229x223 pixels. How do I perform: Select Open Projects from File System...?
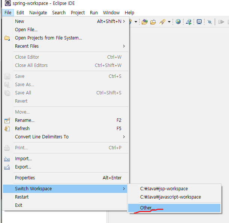click(x=66, y=38)
